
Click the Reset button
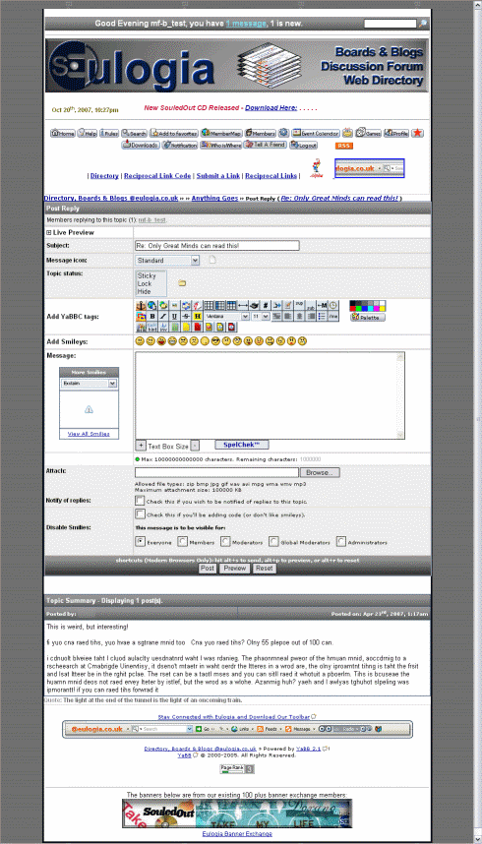265,568
